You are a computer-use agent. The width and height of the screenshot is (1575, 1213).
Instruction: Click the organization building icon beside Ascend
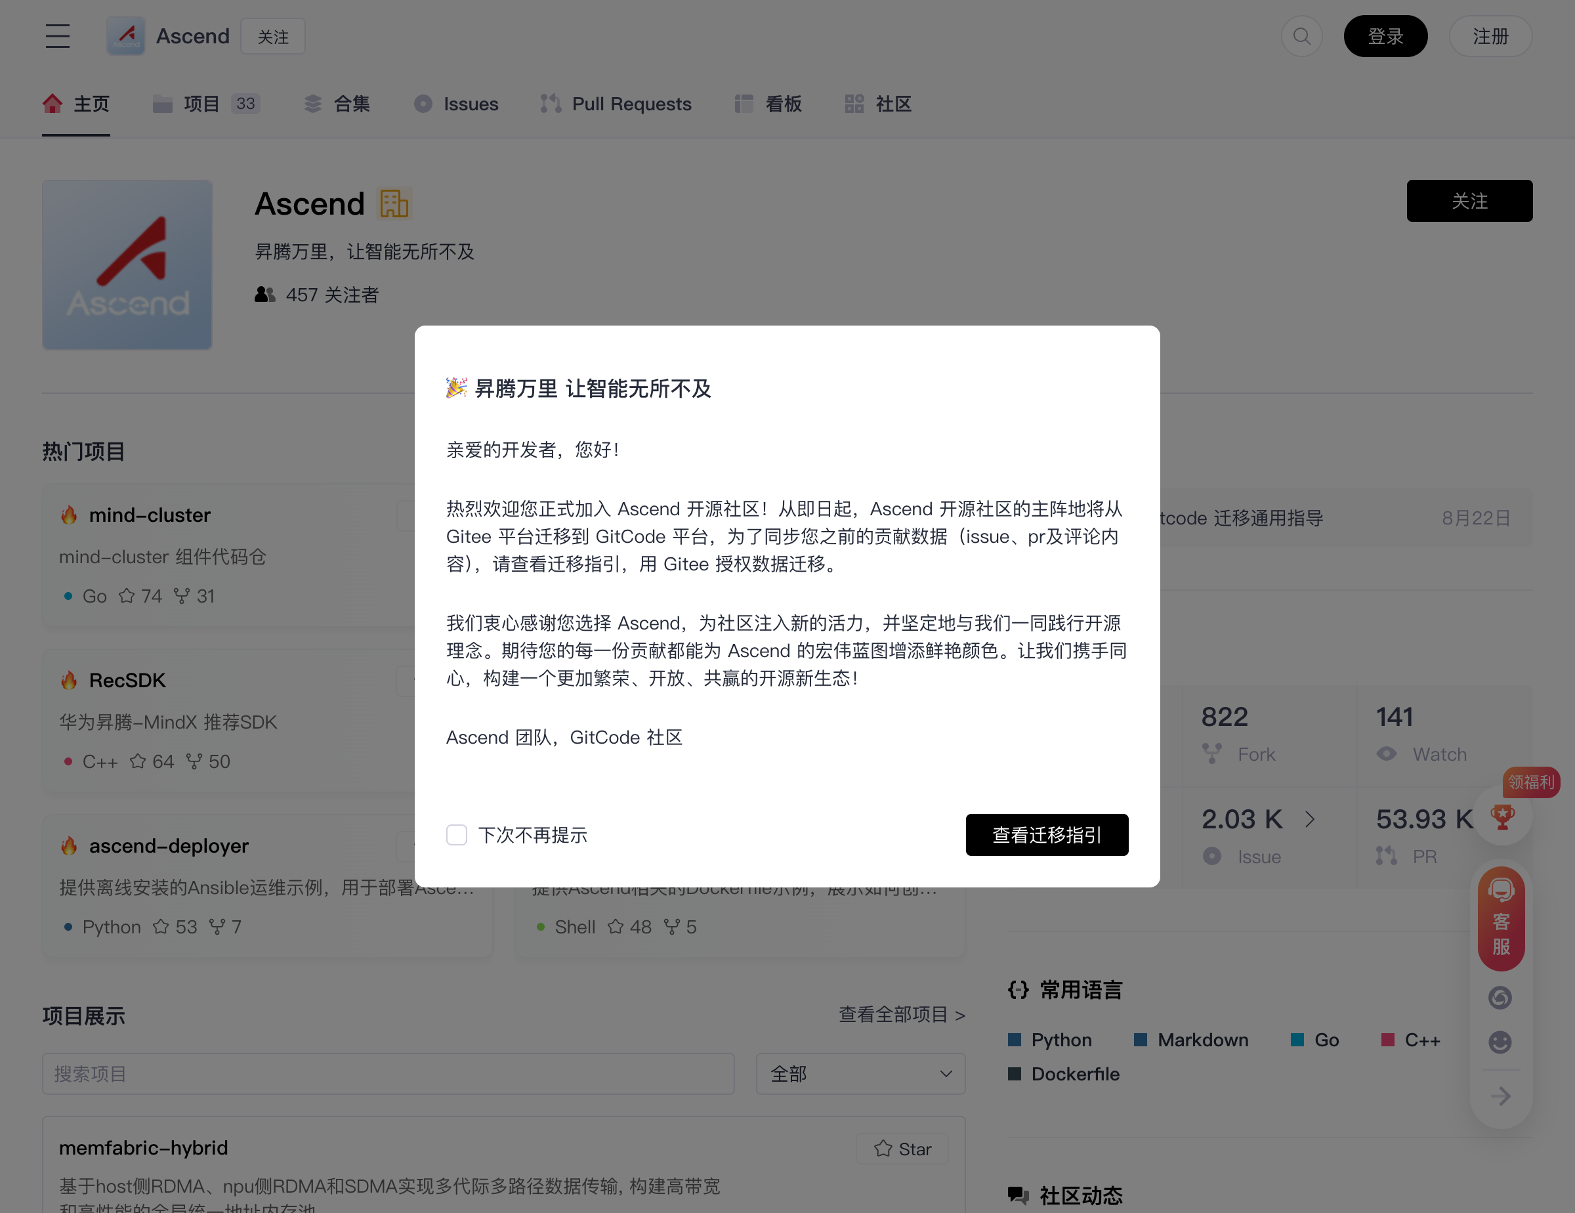point(394,204)
